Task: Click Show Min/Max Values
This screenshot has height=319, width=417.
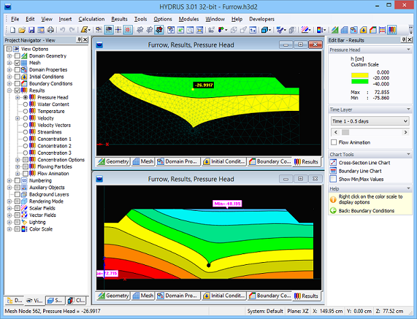Action: (x=357, y=179)
